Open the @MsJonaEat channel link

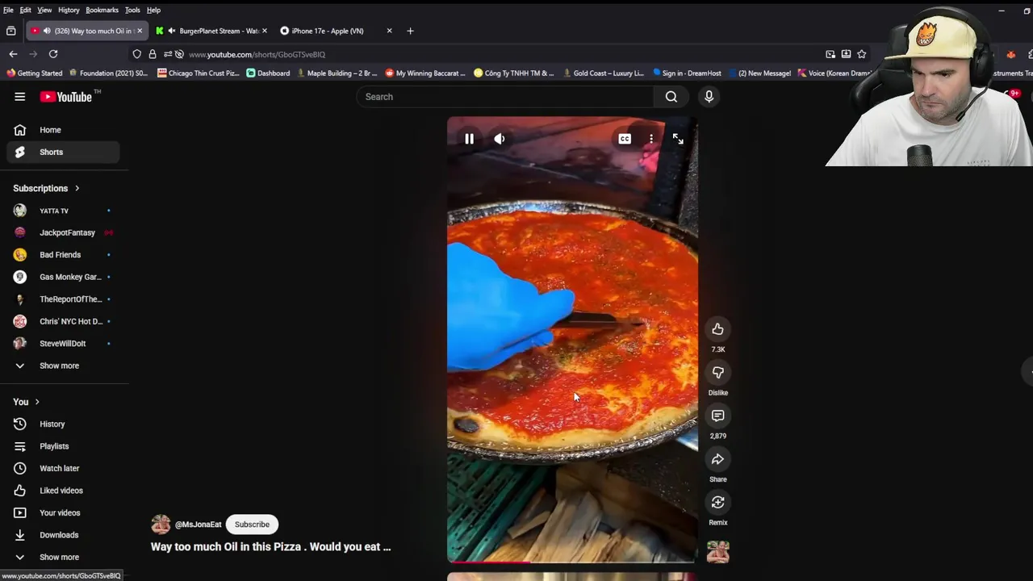click(x=198, y=525)
